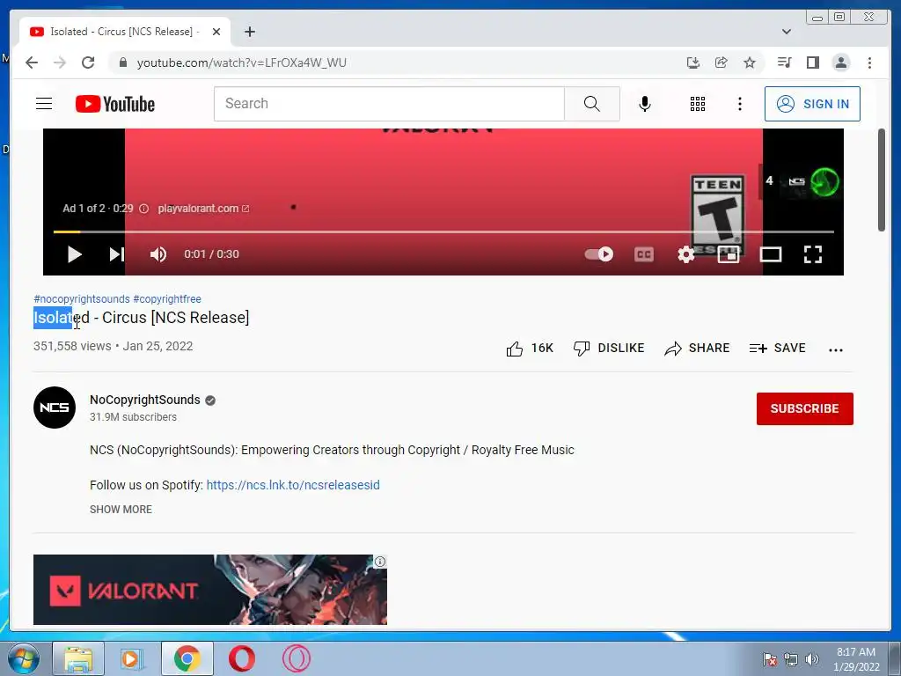901x676 pixels.
Task: Select the Isolated - Circus tab
Action: [125, 32]
